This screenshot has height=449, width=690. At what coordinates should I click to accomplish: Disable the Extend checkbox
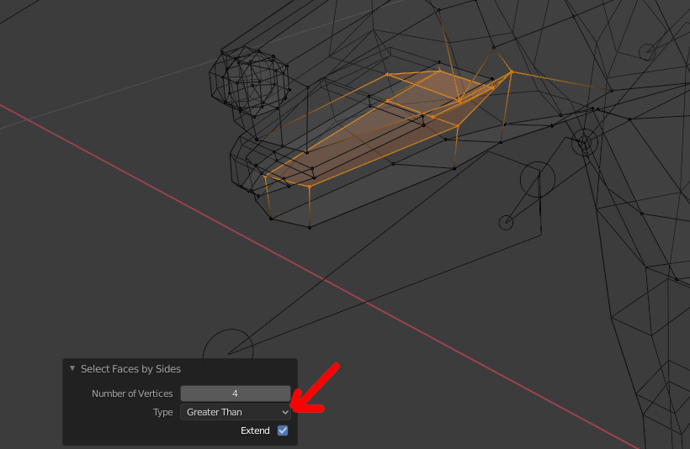(283, 431)
